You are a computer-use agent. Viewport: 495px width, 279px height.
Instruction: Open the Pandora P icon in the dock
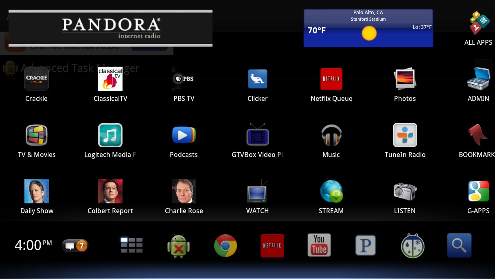click(366, 245)
